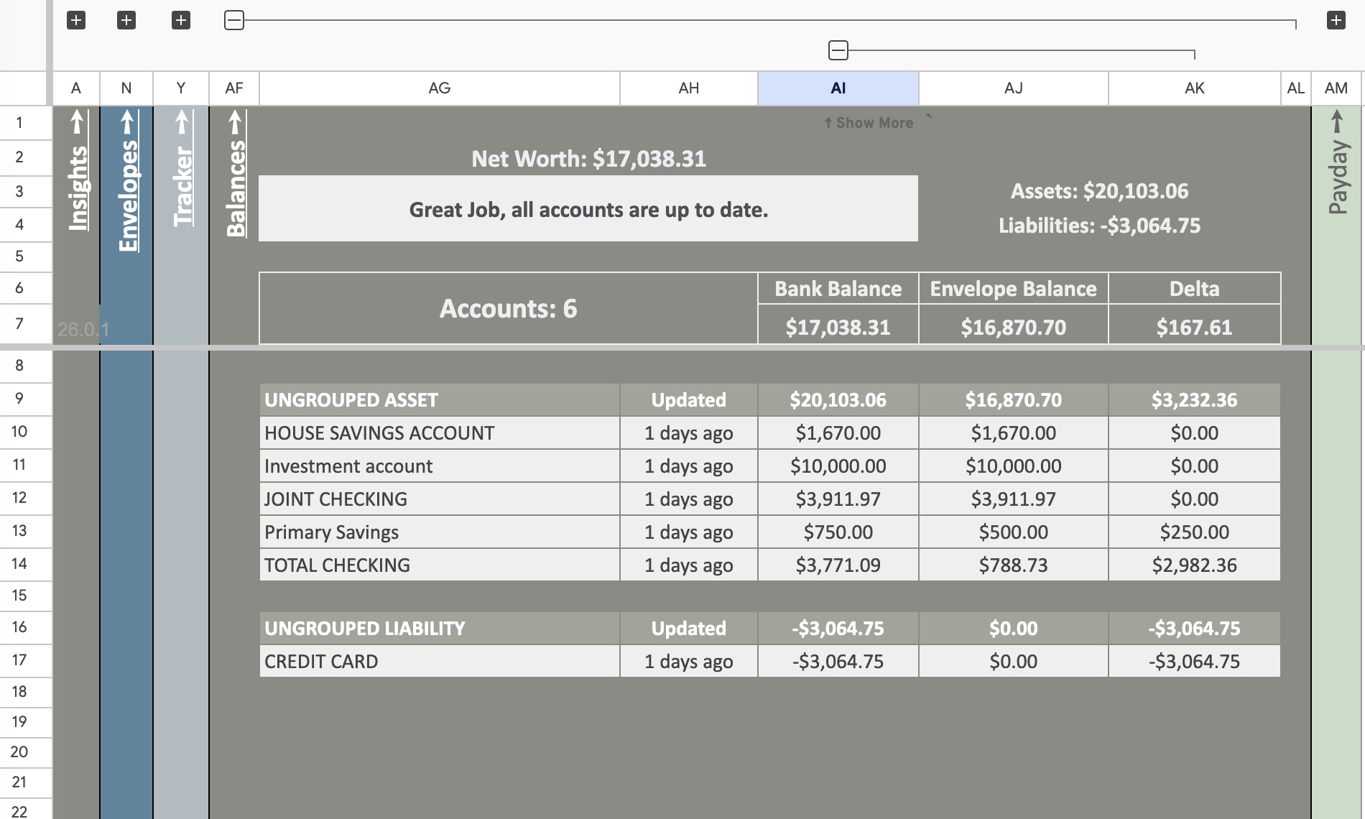Select the JOINT CHECKING bank balance $3,911.97 in column AI
Screen dimensions: 1365x819
(x=838, y=499)
